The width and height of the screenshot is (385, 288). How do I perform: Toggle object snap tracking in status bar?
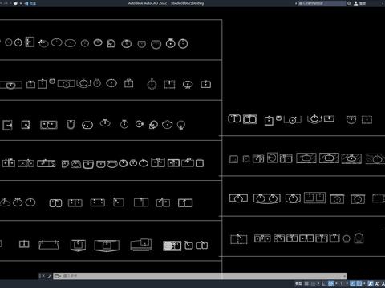353,283
